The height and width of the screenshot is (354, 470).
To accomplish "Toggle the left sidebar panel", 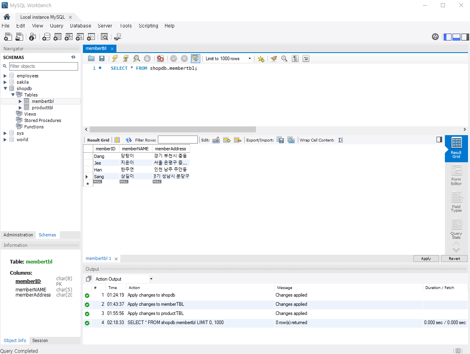I will click(x=448, y=37).
